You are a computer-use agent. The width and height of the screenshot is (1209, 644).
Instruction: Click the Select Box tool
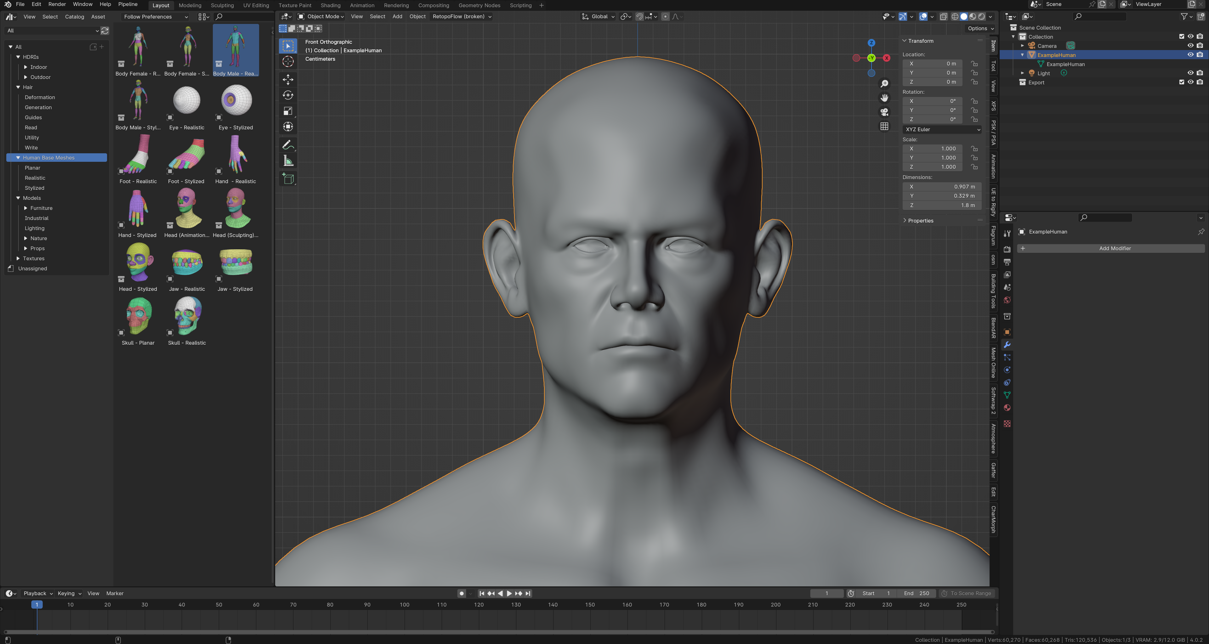(288, 46)
